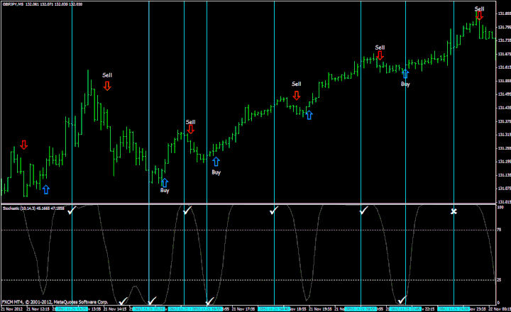Click the Buy text after the 16:55 line
The height and width of the screenshot is (312, 511).
click(x=216, y=172)
